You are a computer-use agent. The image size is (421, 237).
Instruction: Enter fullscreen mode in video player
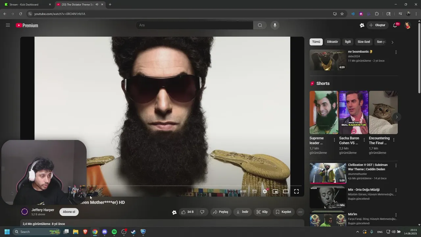(x=296, y=191)
